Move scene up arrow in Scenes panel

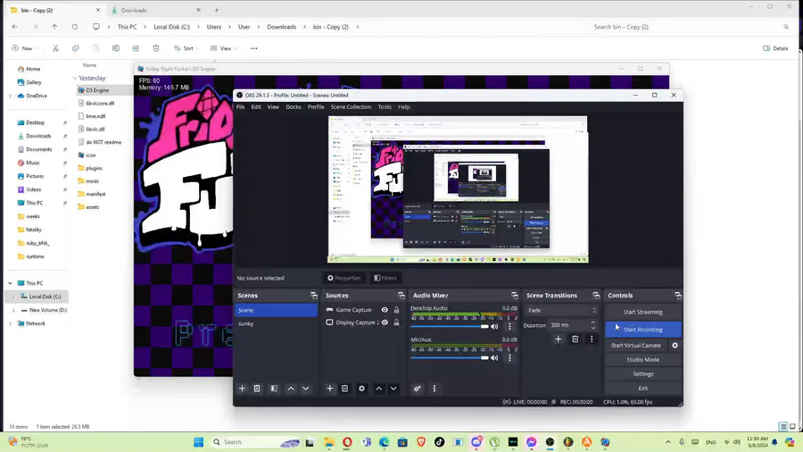291,389
